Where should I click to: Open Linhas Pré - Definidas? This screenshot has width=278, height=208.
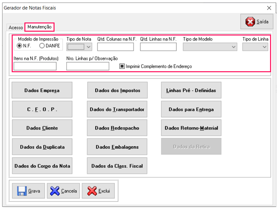[191, 90]
